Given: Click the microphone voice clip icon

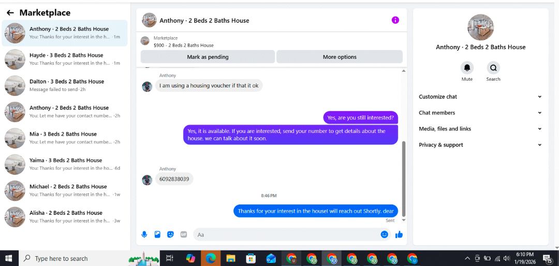Looking at the screenshot, I should click(144, 234).
